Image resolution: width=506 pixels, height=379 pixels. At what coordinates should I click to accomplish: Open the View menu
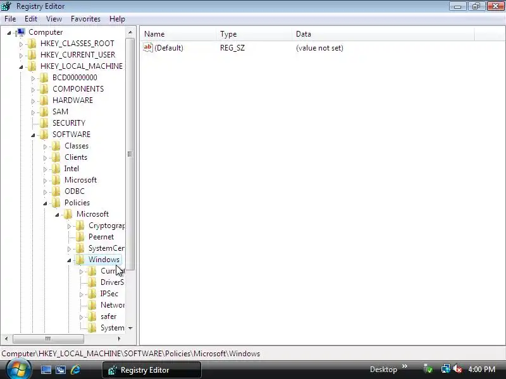click(54, 19)
